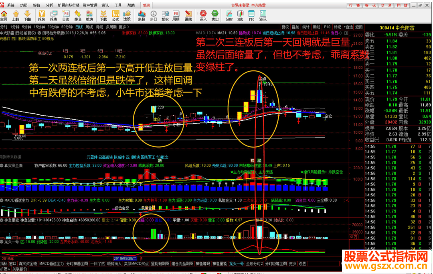
Task: Open the 扩展市场行情 menu
Action: tap(69, 5)
